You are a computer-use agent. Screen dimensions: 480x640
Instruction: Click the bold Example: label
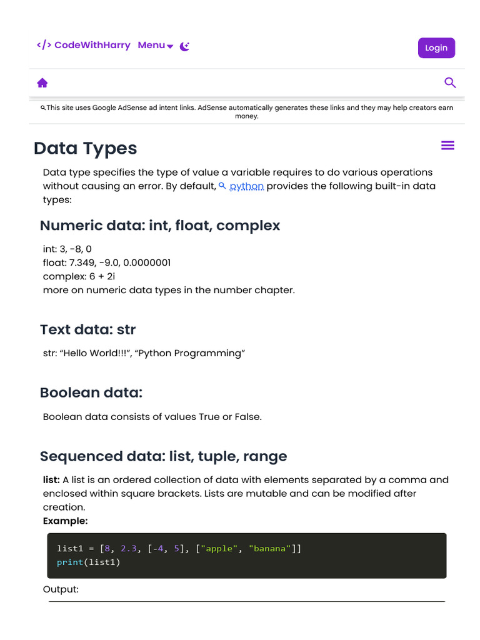pos(65,521)
